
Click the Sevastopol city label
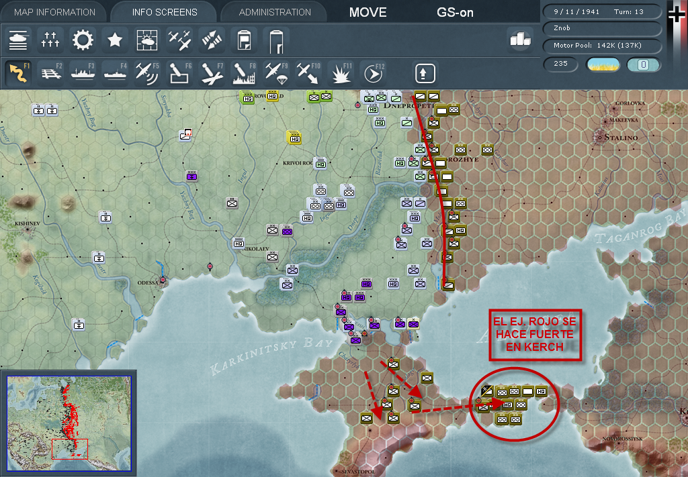pyautogui.click(x=357, y=472)
